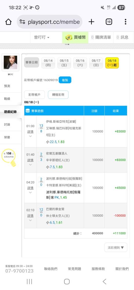
Task: Click the blue 複製 copy button
Action: point(65,80)
